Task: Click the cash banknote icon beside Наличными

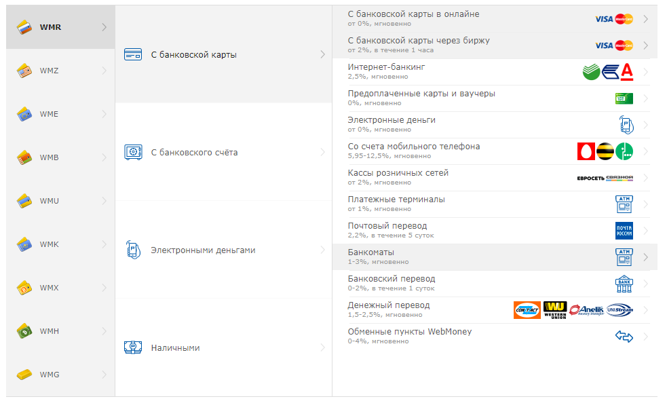Action: click(x=133, y=347)
